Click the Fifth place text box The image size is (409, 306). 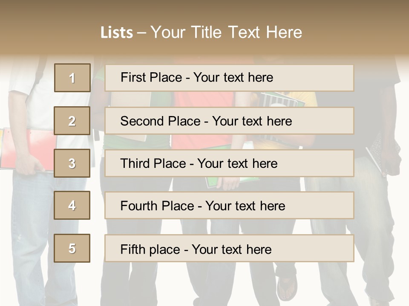coord(229,248)
